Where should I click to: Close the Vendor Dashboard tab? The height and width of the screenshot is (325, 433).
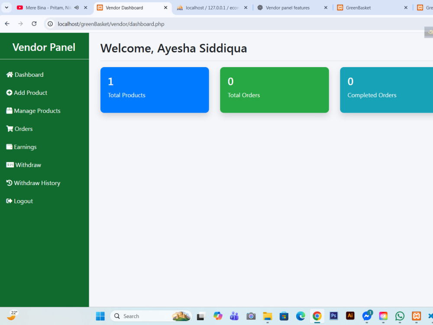click(x=166, y=8)
